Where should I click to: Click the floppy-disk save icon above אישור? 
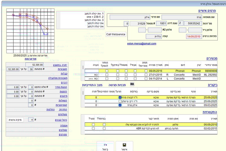point(124,145)
